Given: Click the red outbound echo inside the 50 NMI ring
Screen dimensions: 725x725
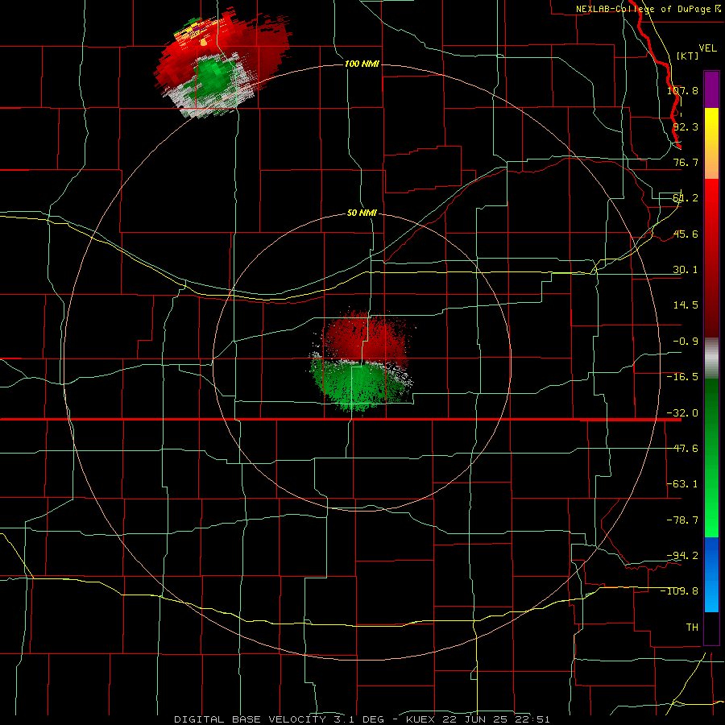Looking at the screenshot, I should [365, 335].
